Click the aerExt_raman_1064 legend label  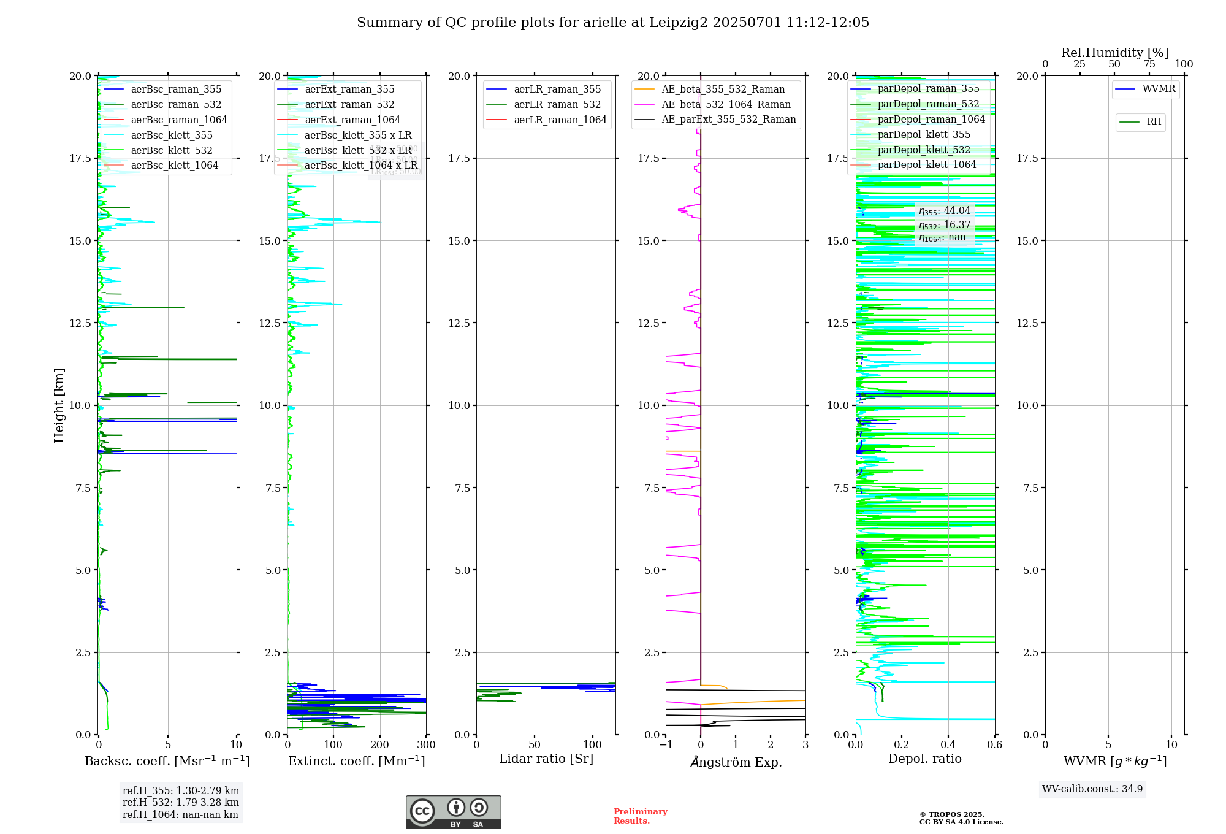coord(353,120)
